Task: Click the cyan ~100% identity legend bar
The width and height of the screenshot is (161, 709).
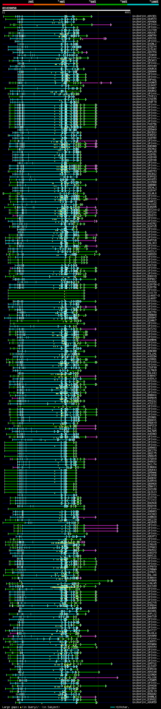Action: [x=143, y=5]
